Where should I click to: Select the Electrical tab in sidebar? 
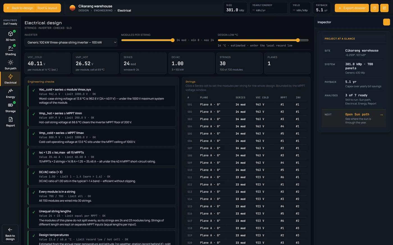10,79
